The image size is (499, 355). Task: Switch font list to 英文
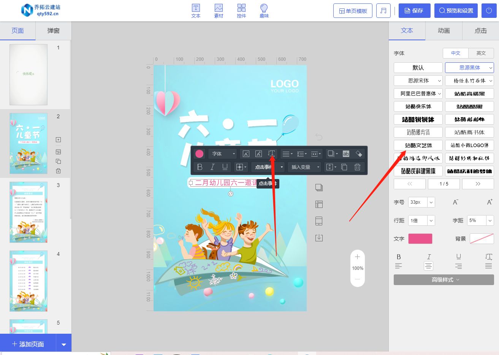[x=481, y=53]
